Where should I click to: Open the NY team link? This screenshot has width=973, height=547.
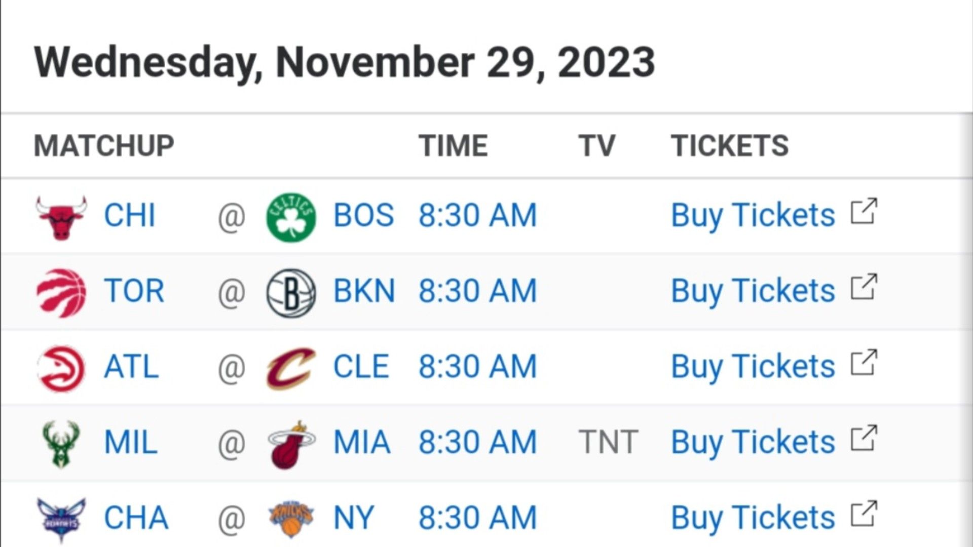(x=353, y=518)
